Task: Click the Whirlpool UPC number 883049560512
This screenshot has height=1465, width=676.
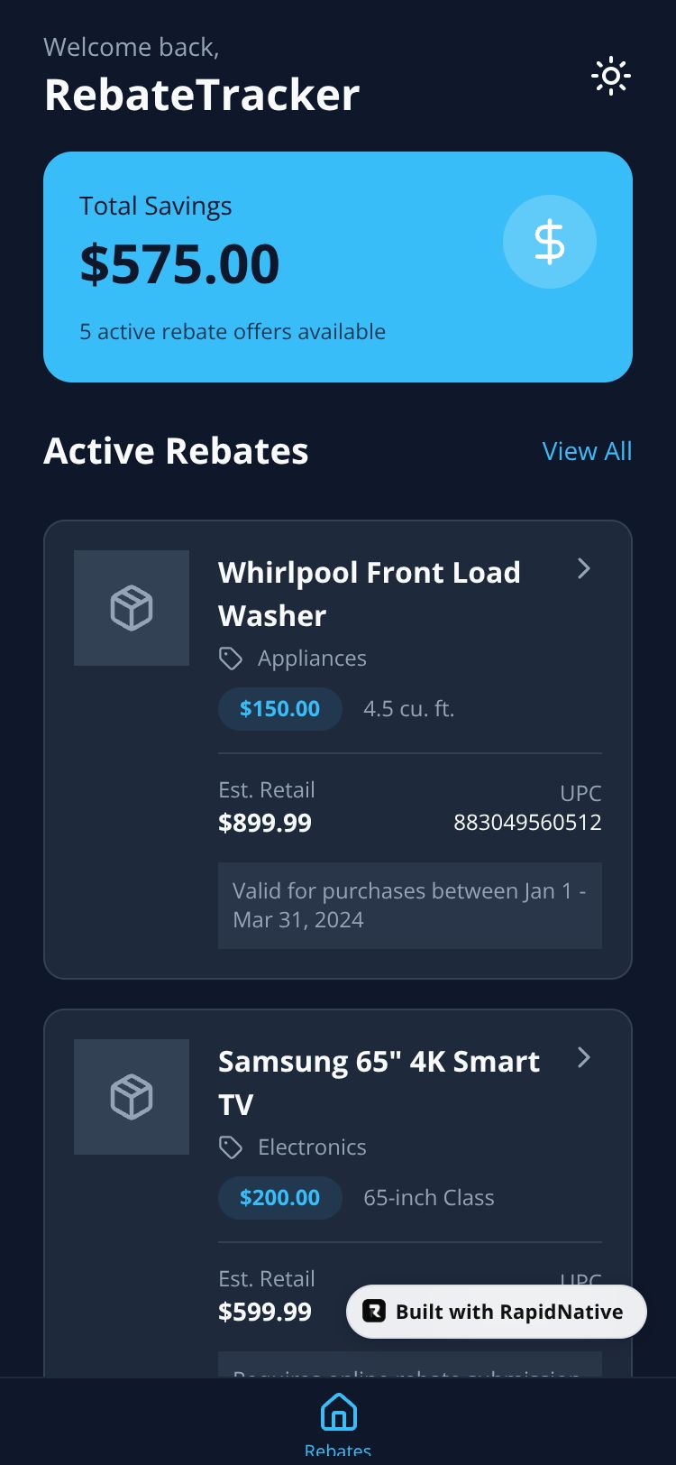Action: pyautogui.click(x=527, y=822)
